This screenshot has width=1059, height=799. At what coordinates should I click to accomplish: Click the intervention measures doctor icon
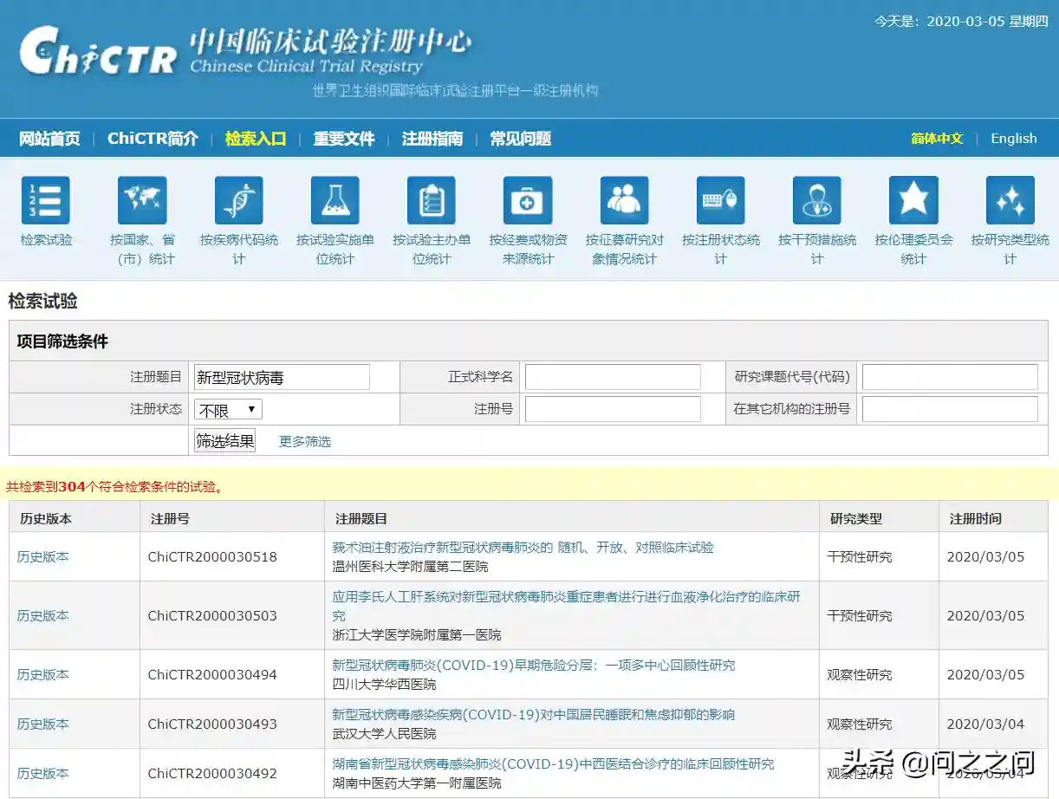(x=816, y=201)
